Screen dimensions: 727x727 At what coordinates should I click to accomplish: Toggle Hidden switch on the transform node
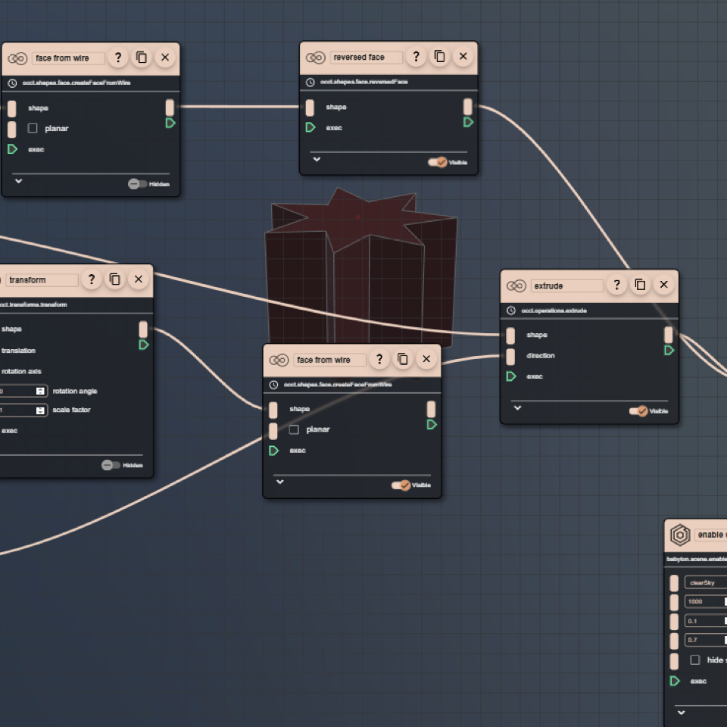coord(111,465)
